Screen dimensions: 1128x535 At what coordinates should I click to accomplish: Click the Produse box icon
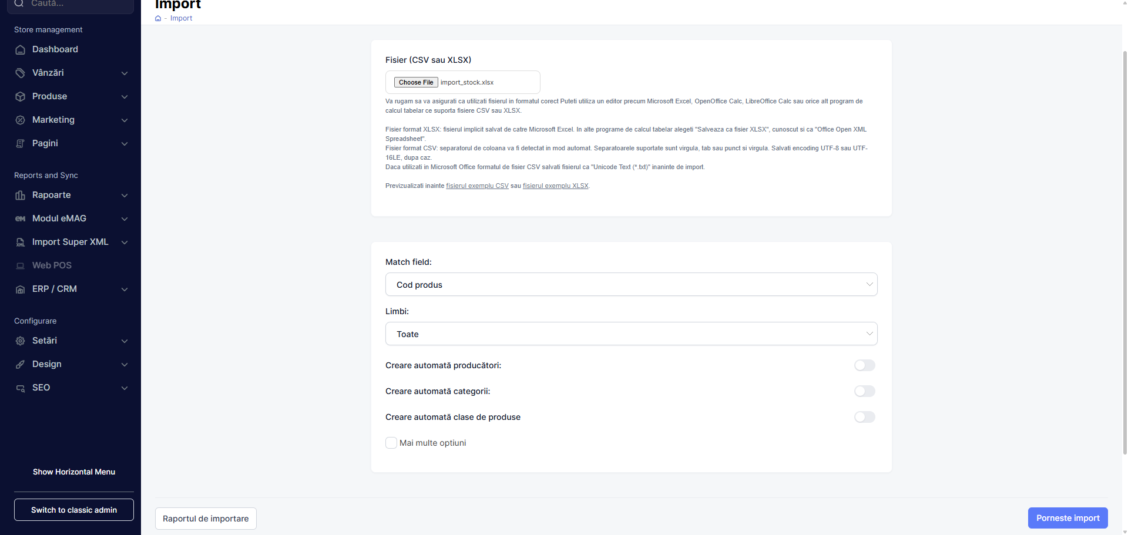point(20,97)
